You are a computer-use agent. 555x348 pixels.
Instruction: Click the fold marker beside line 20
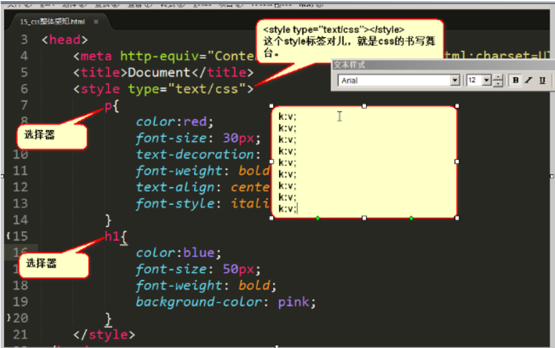pyautogui.click(x=8, y=317)
